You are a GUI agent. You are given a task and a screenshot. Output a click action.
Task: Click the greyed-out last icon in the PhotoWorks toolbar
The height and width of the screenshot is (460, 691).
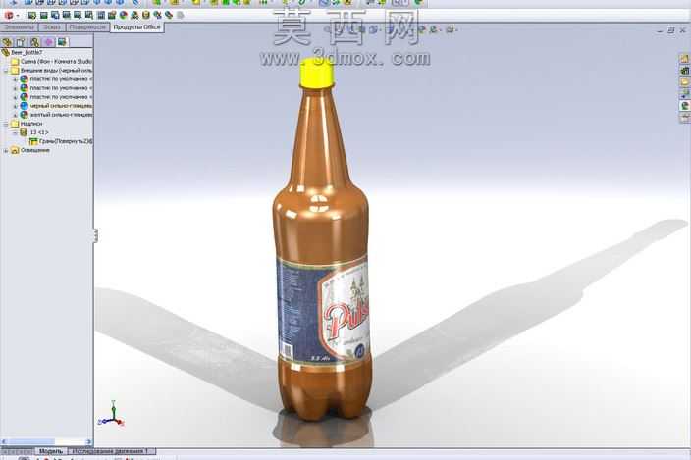pos(180,15)
